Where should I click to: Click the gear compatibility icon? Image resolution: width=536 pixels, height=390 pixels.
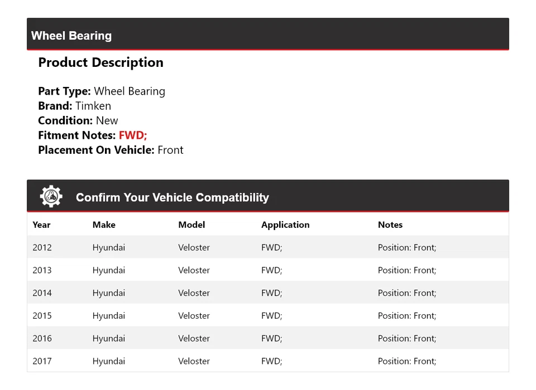click(x=51, y=197)
